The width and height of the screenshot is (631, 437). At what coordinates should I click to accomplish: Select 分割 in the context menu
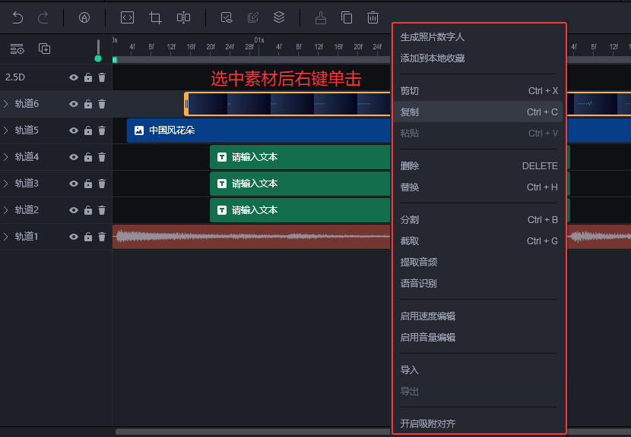coord(410,220)
